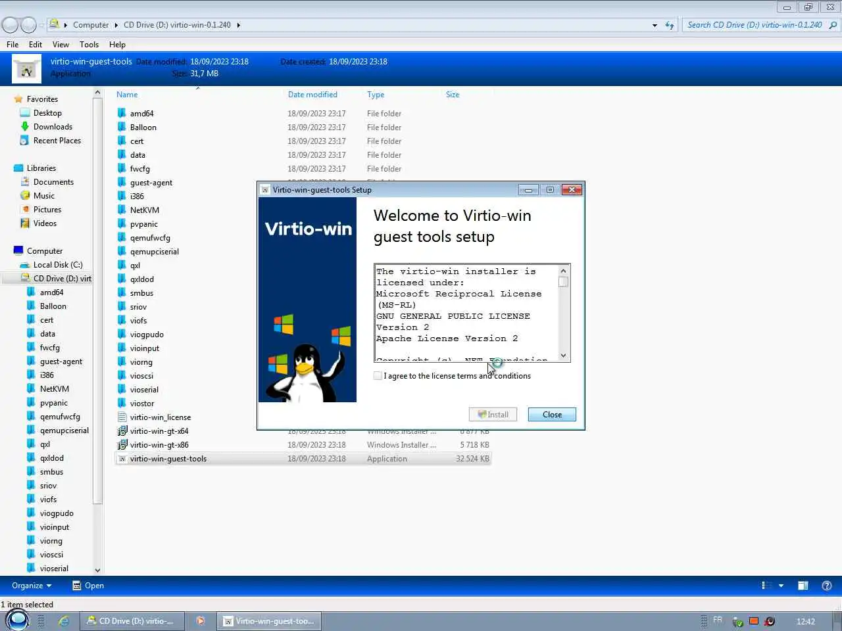Toggle the preview pane icon
The height and width of the screenshot is (631, 842).
[803, 586]
